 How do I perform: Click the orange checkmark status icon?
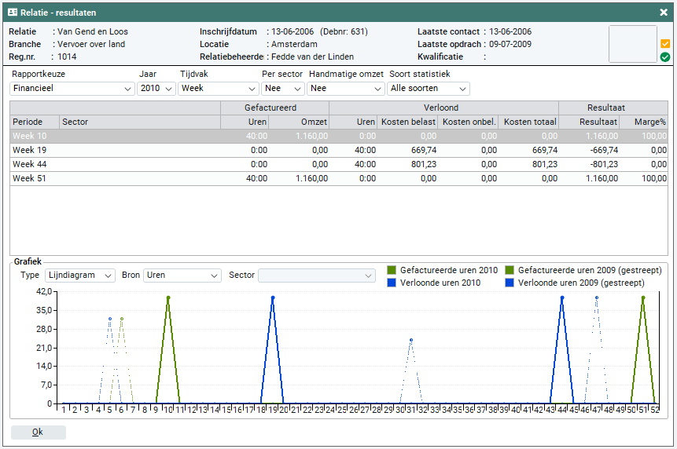[x=665, y=44]
